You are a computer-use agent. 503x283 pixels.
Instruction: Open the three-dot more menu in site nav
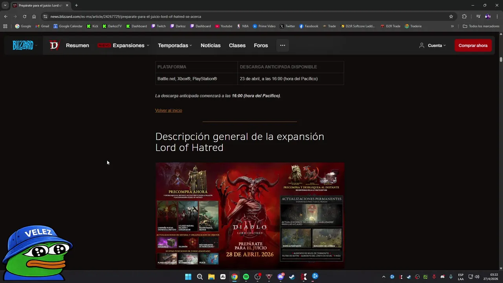click(283, 45)
